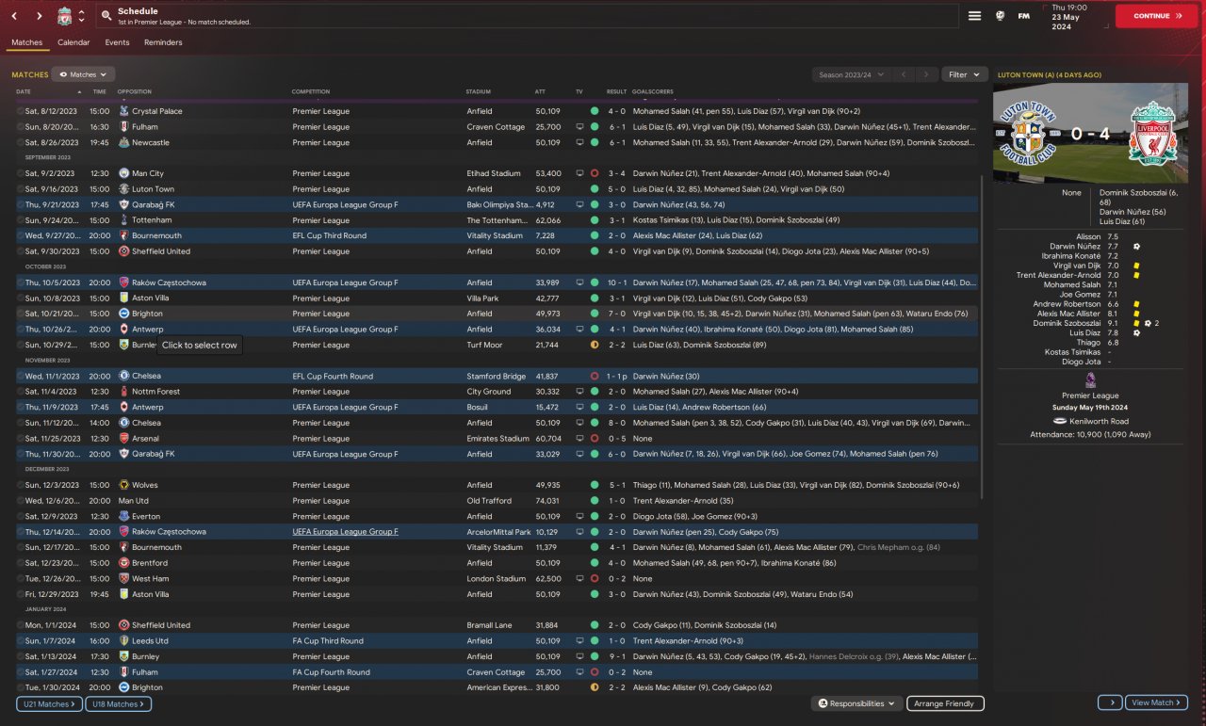Go back using the left arrow

14,16
